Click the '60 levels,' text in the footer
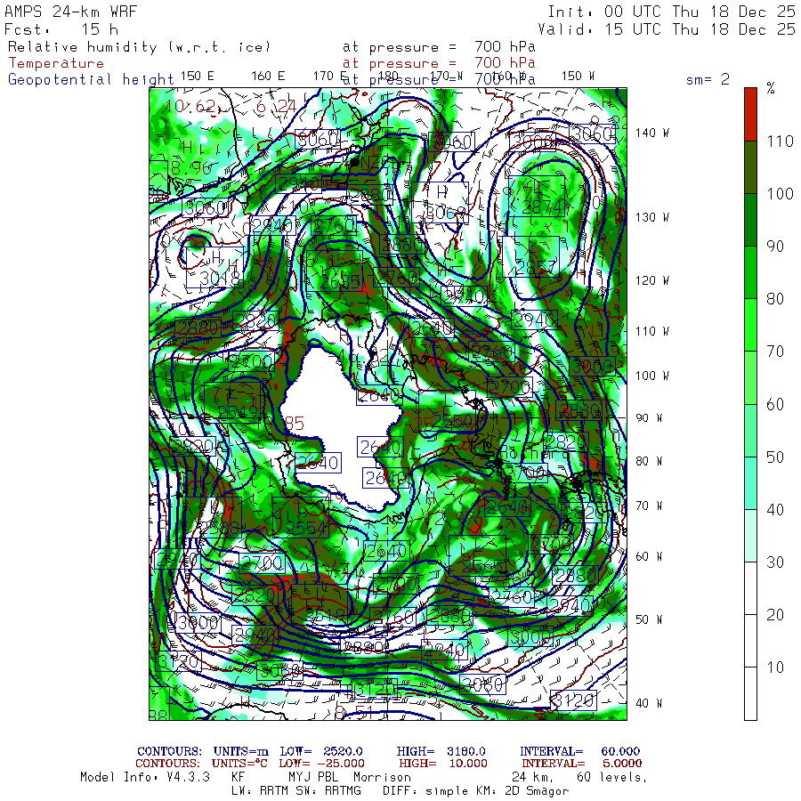801x801 pixels. click(612, 778)
